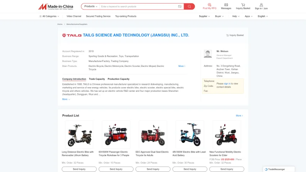Open TradeMessenger chat widget

(279, 169)
